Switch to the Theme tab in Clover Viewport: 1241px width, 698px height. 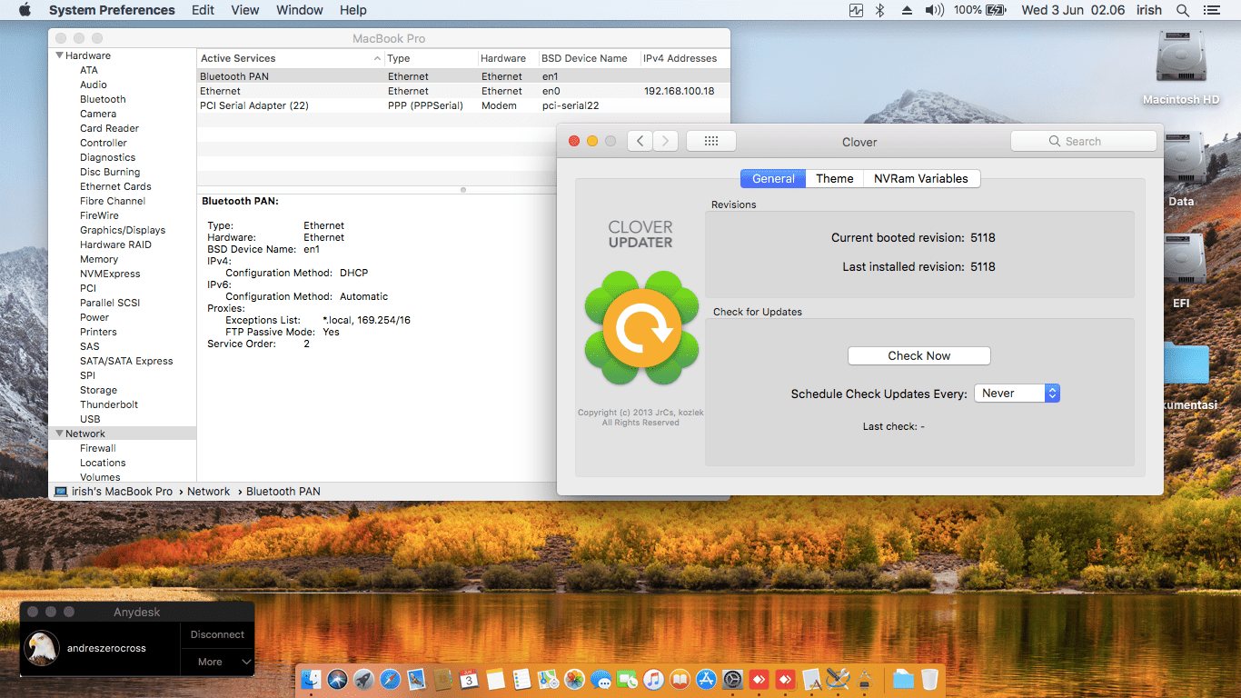(x=834, y=179)
